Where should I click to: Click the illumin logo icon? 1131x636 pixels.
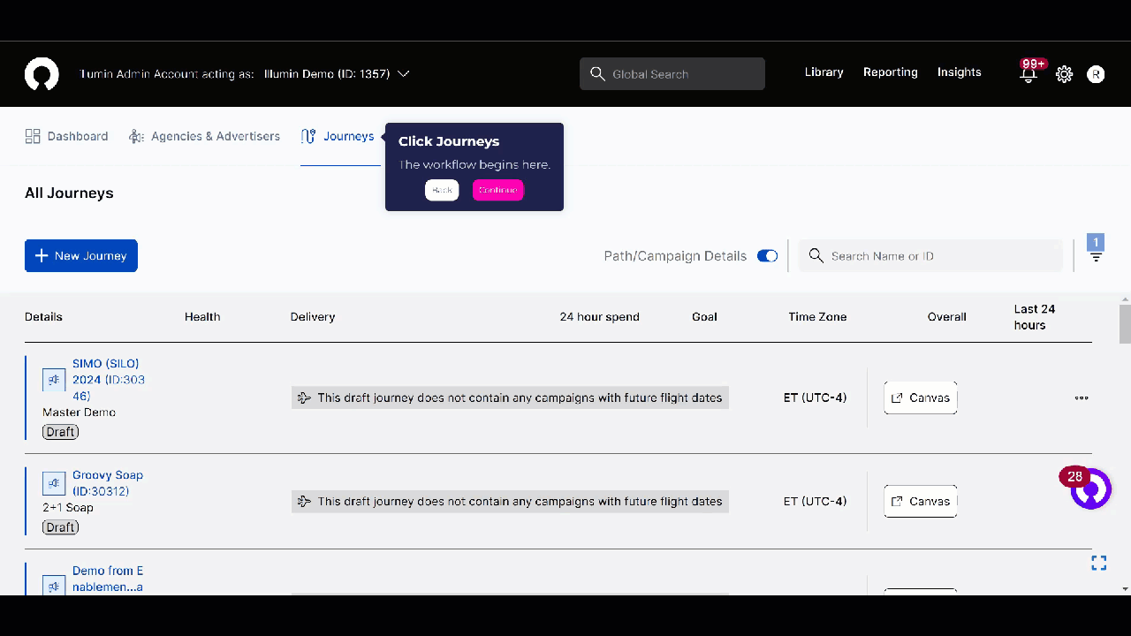point(42,74)
